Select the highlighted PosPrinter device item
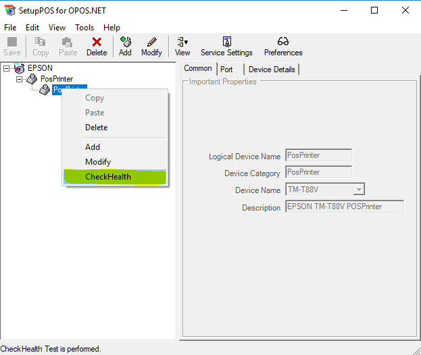Viewport: 421px width, 355px height. tap(70, 89)
